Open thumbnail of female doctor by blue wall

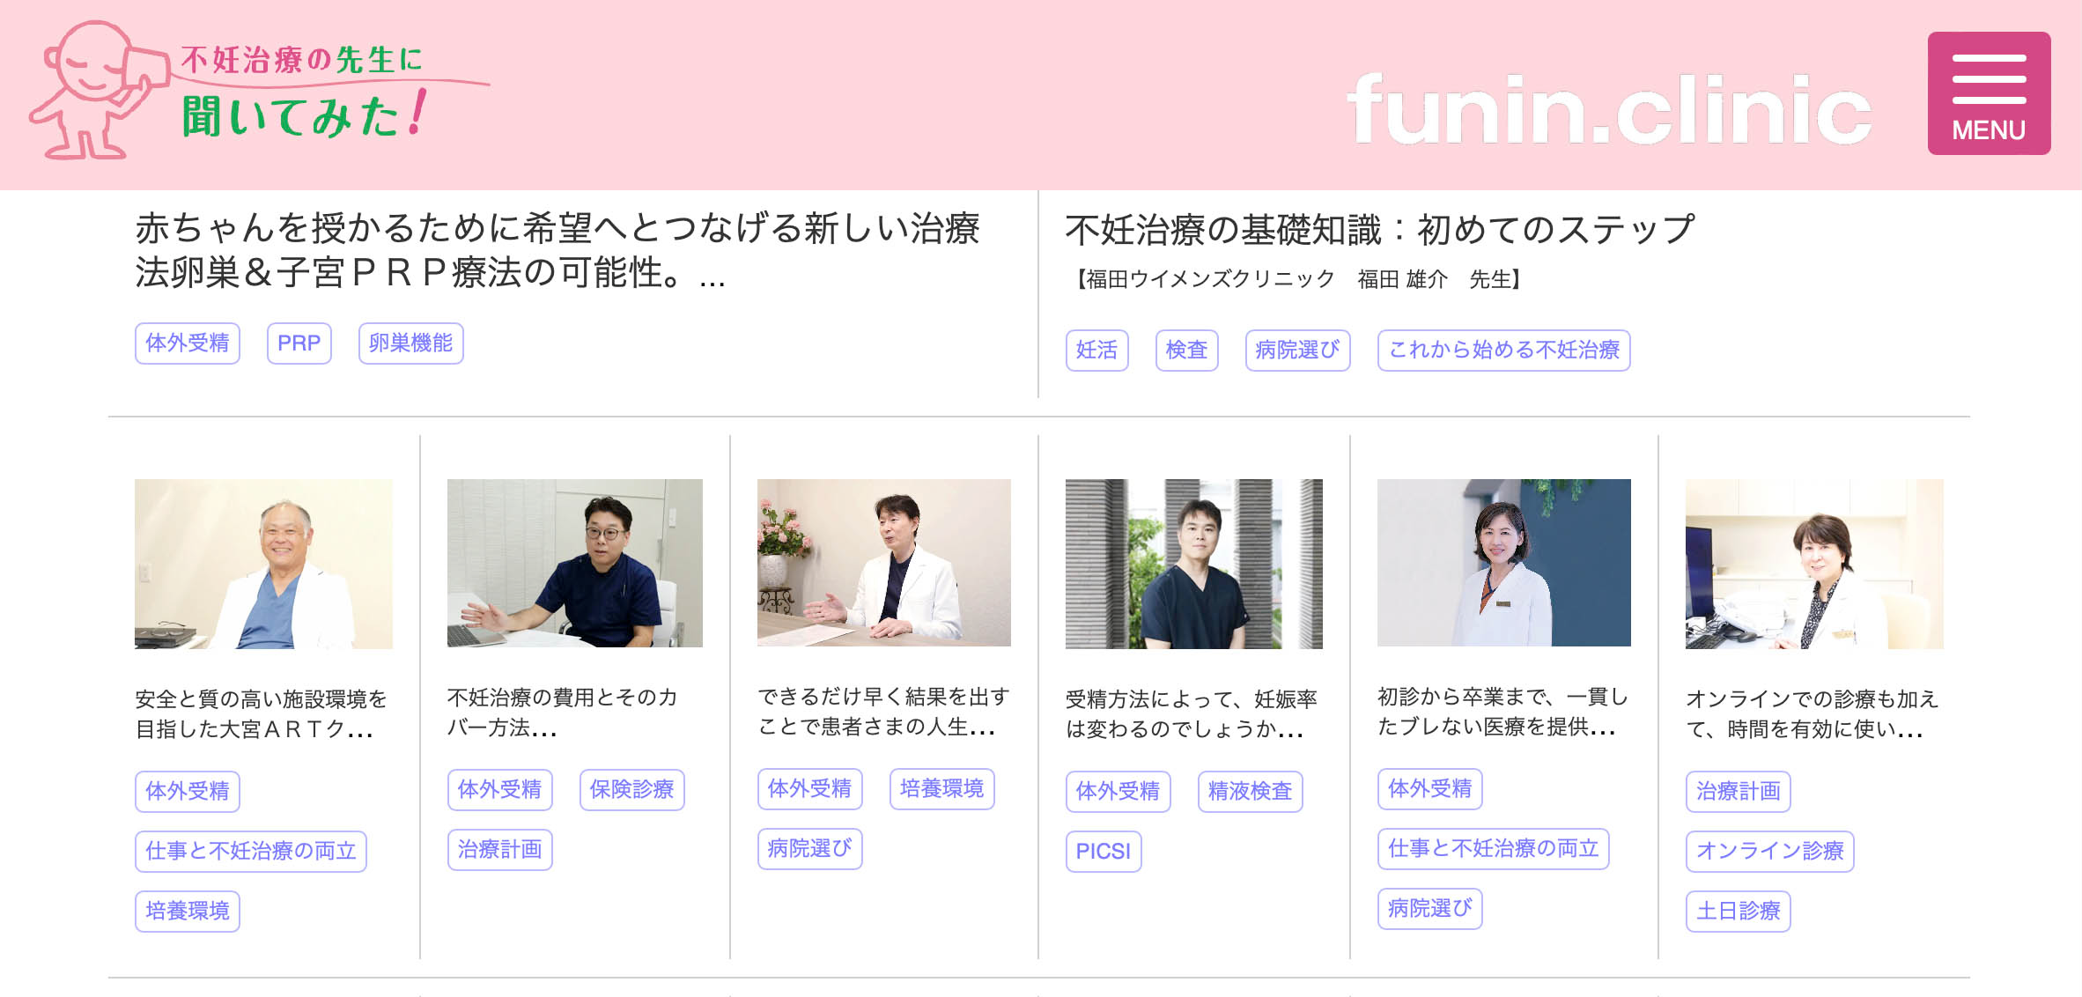[1503, 564]
